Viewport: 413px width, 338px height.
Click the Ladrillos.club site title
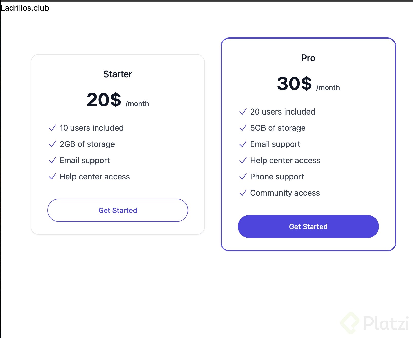click(25, 8)
